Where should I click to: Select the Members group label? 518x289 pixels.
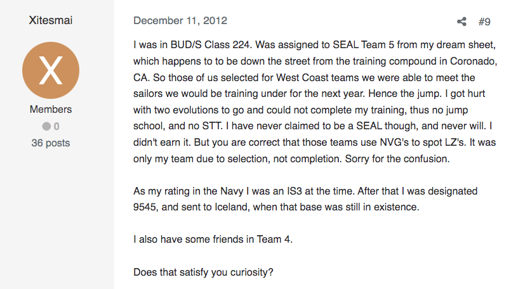pos(51,109)
